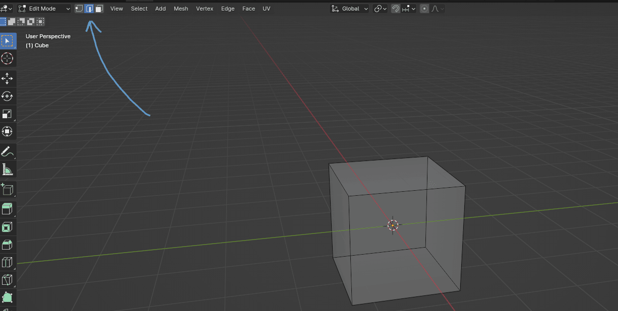This screenshot has width=618, height=311.
Task: Pick the Bevel tool
Action: click(8, 245)
